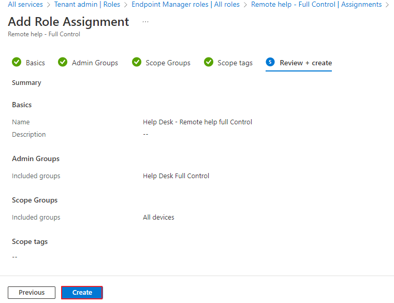Click 'Included groups' label under Scope Groups

pyautogui.click(x=36, y=217)
